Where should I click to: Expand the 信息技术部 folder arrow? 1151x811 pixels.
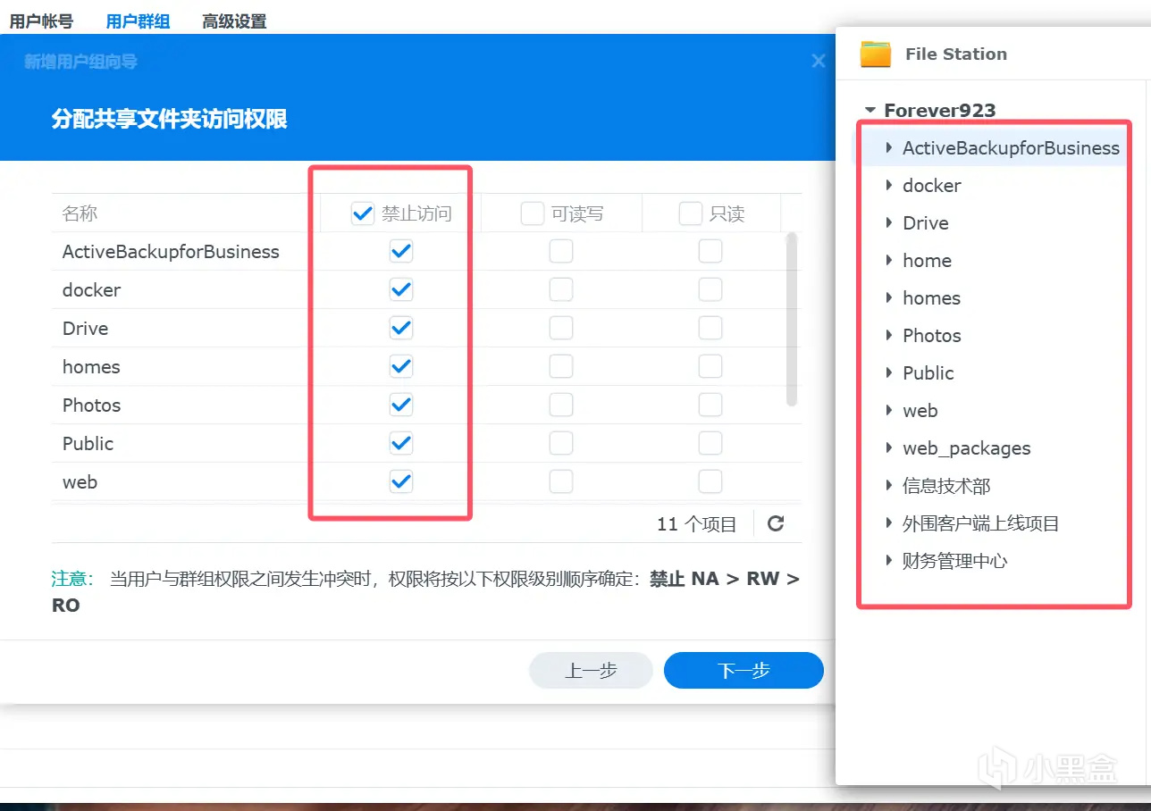889,485
